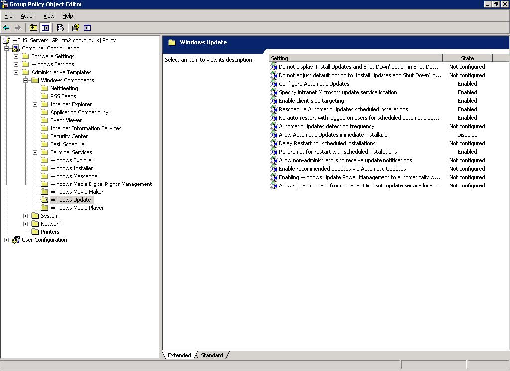Image resolution: width=510 pixels, height=371 pixels.
Task: Sort the list by State column header
Action: pyautogui.click(x=467, y=58)
